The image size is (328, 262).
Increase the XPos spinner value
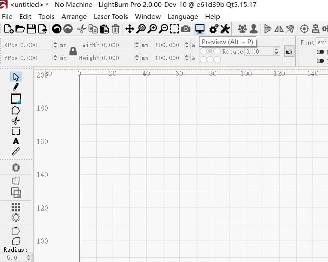[55, 43]
